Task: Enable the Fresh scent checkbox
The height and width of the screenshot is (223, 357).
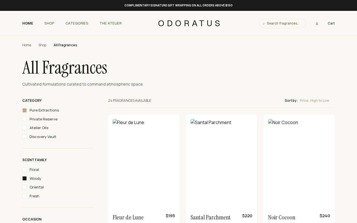Action: [25, 196]
